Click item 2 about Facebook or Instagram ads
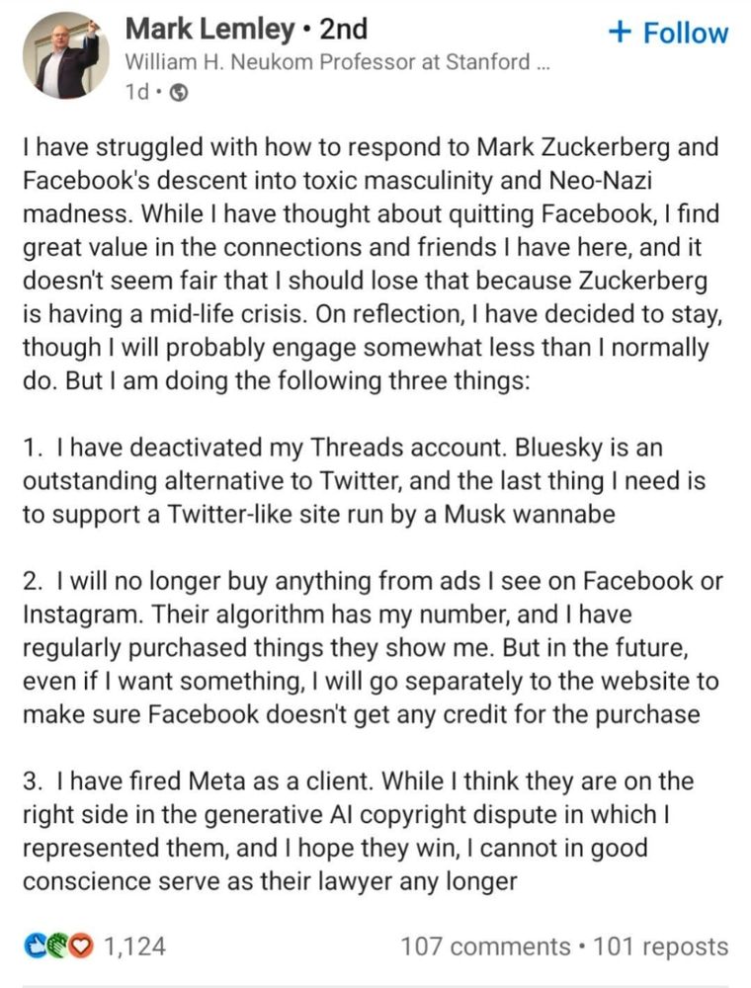This screenshot has width=751, height=988. click(373, 648)
